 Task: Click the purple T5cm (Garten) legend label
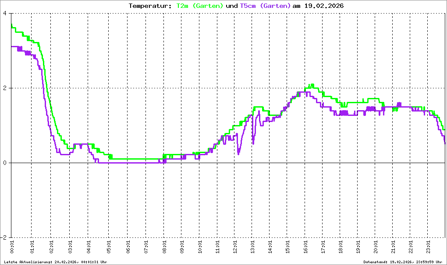tap(265, 6)
